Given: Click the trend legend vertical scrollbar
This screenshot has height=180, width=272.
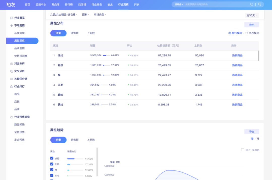Looking at the screenshot, I should (x=97, y=162).
